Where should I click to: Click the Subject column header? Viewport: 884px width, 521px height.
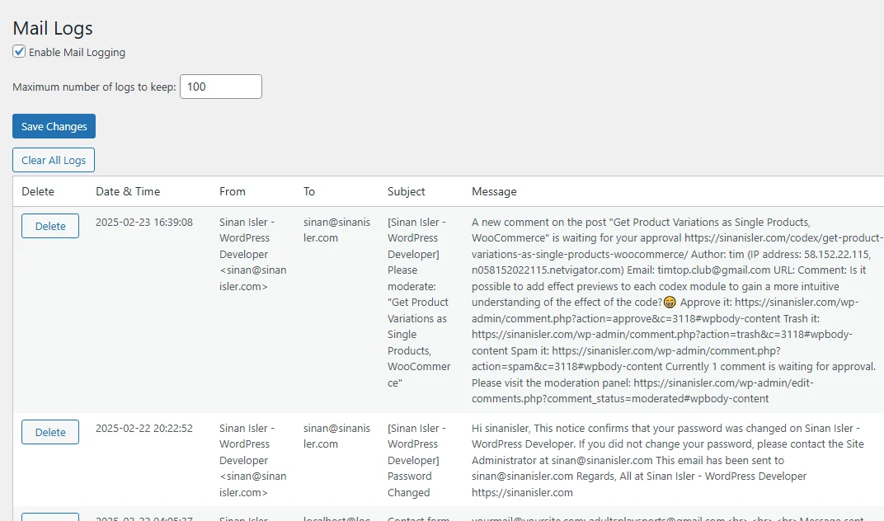click(407, 191)
